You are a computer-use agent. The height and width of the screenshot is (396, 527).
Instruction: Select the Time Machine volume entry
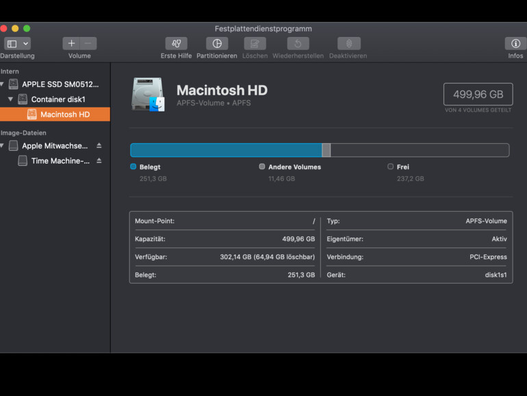click(x=60, y=161)
